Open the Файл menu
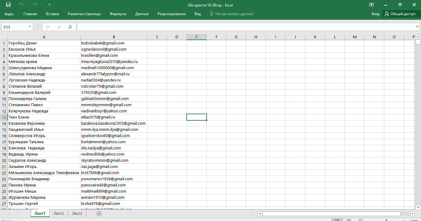Image resolution: width=421 pixels, height=221 pixels. pos(9,14)
